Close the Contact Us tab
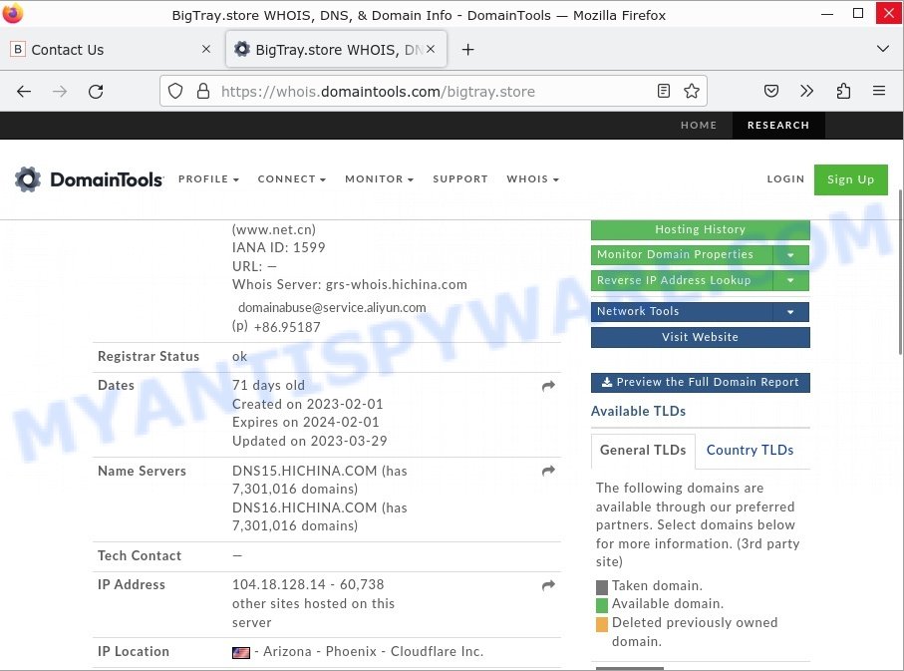The image size is (904, 671). [206, 50]
